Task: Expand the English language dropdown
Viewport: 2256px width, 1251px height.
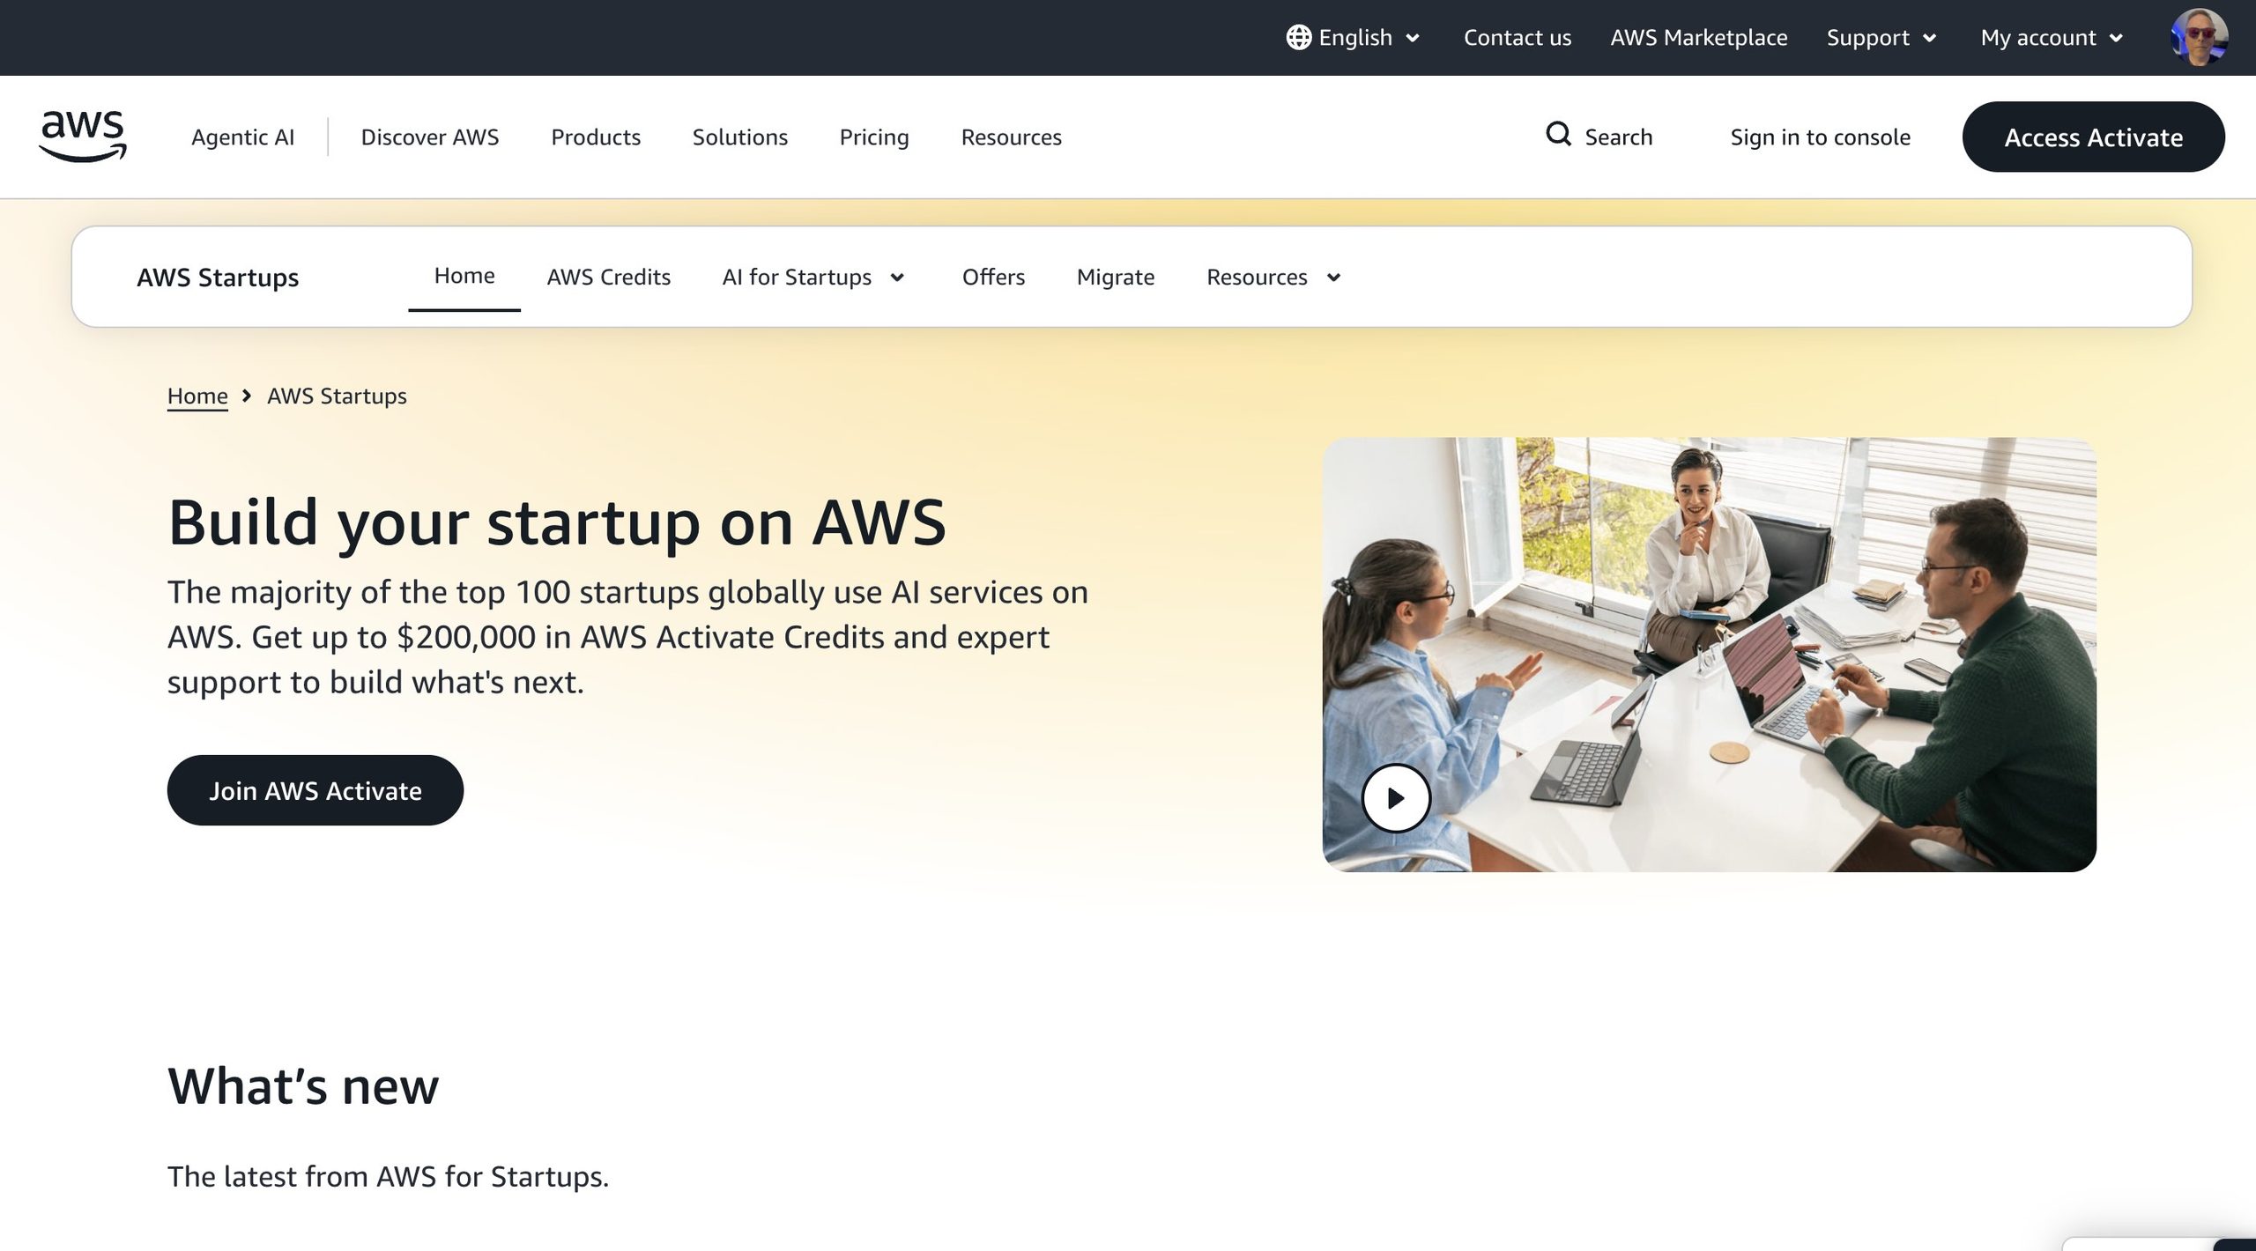Action: (1354, 38)
